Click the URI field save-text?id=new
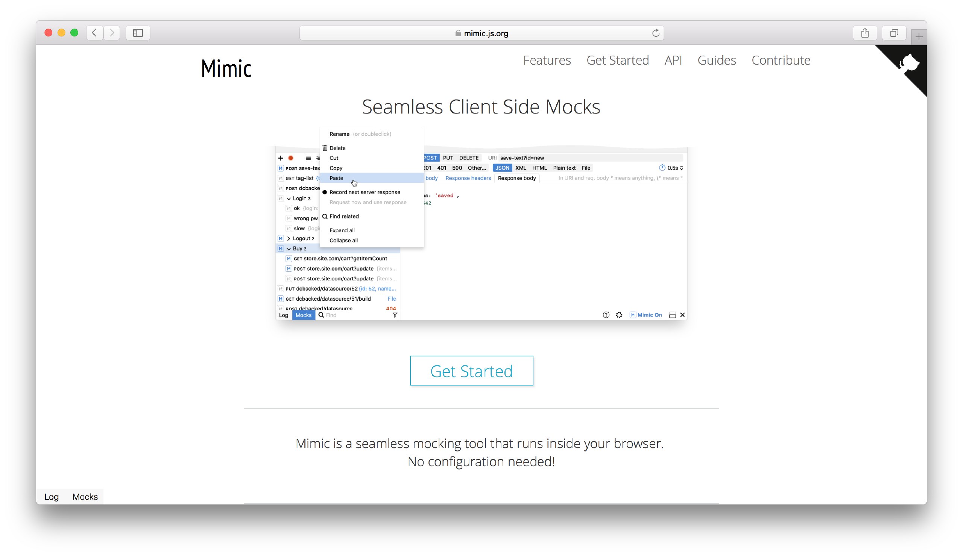 coord(590,158)
